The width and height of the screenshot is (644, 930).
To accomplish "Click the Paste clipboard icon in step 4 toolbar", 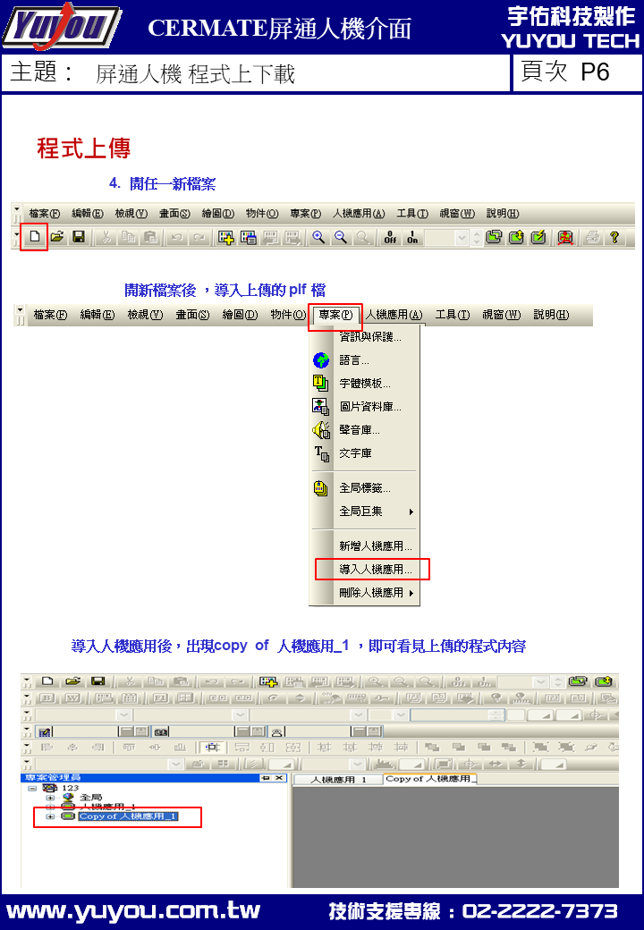I will (150, 237).
